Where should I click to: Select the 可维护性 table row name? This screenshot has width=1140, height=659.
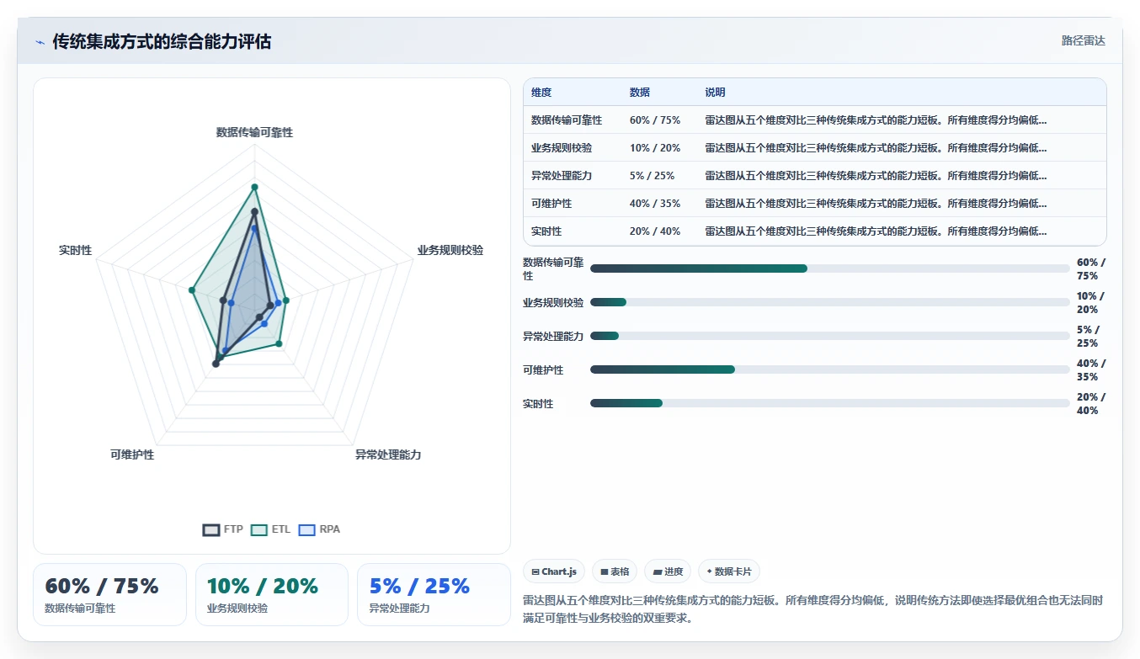pyautogui.click(x=551, y=204)
